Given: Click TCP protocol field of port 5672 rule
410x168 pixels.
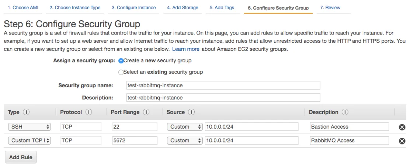Looking at the screenshot, I should tap(81, 140).
